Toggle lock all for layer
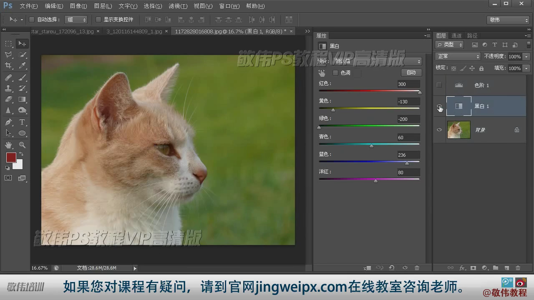The height and width of the screenshot is (300, 534). click(481, 68)
